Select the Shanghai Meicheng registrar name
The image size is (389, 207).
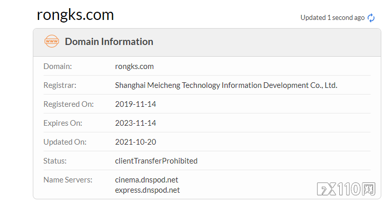click(x=226, y=85)
